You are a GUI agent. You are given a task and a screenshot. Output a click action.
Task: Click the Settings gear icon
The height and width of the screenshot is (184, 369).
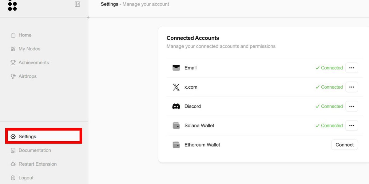click(x=13, y=136)
